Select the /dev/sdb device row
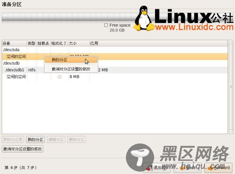235x174 pixels. point(115,63)
